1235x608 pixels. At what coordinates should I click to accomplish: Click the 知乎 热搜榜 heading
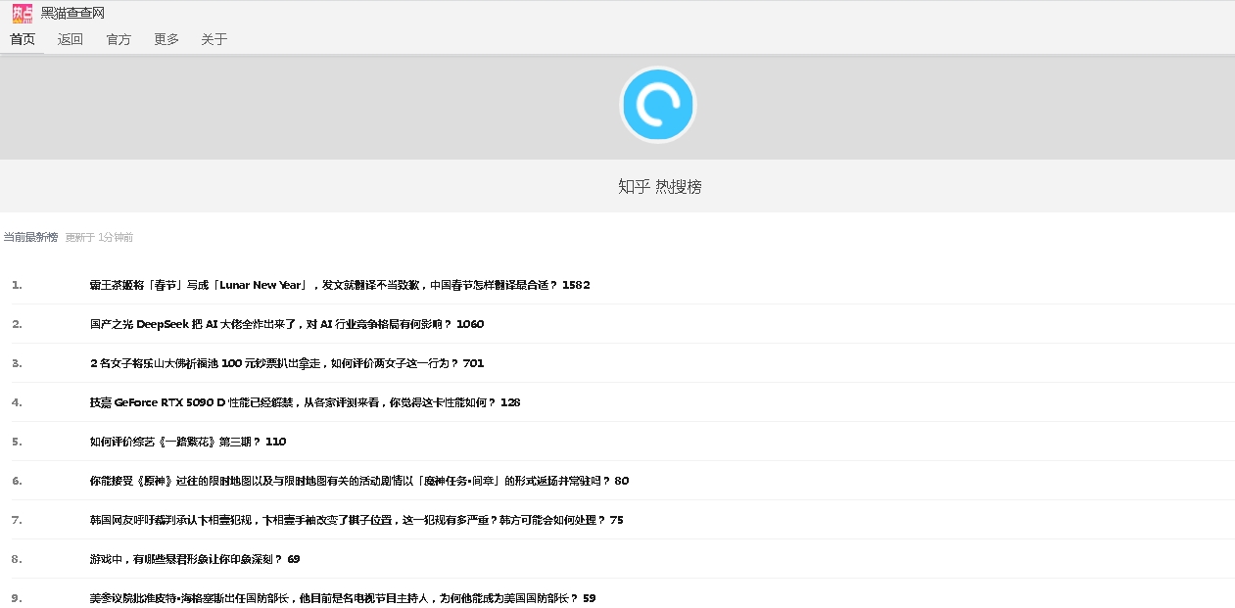click(659, 187)
